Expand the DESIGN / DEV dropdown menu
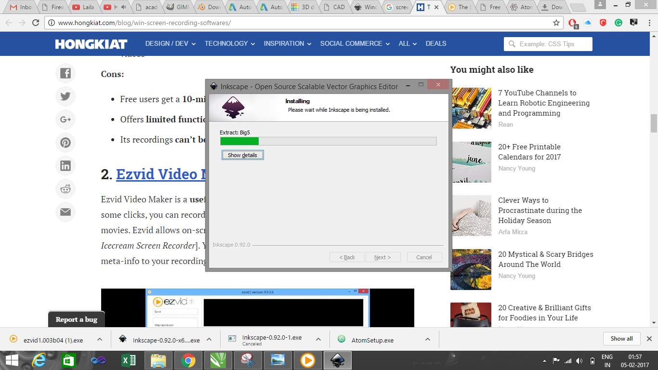The width and height of the screenshot is (658, 370). [171, 43]
